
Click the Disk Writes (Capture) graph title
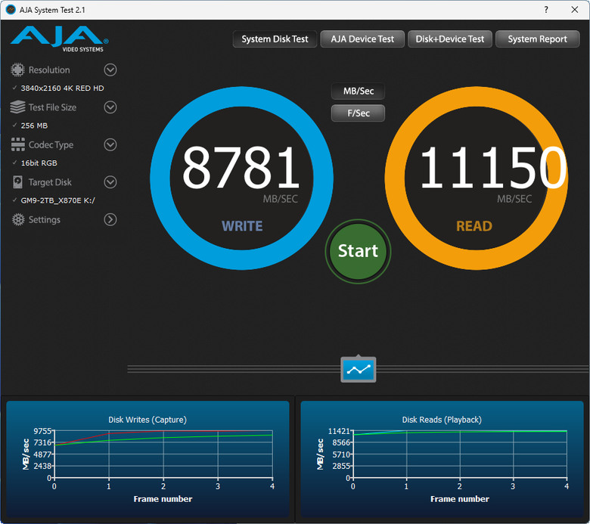coord(147,420)
